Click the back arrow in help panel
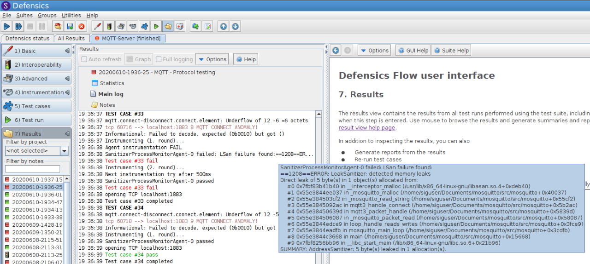The image size is (590, 264). pyautogui.click(x=336, y=51)
